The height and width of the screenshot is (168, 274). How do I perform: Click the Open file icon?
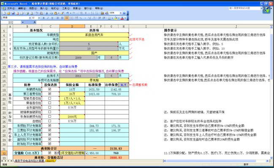tap(8, 13)
